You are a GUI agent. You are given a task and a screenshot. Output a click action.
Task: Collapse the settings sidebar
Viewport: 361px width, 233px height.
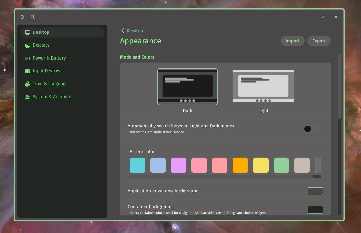click(22, 17)
